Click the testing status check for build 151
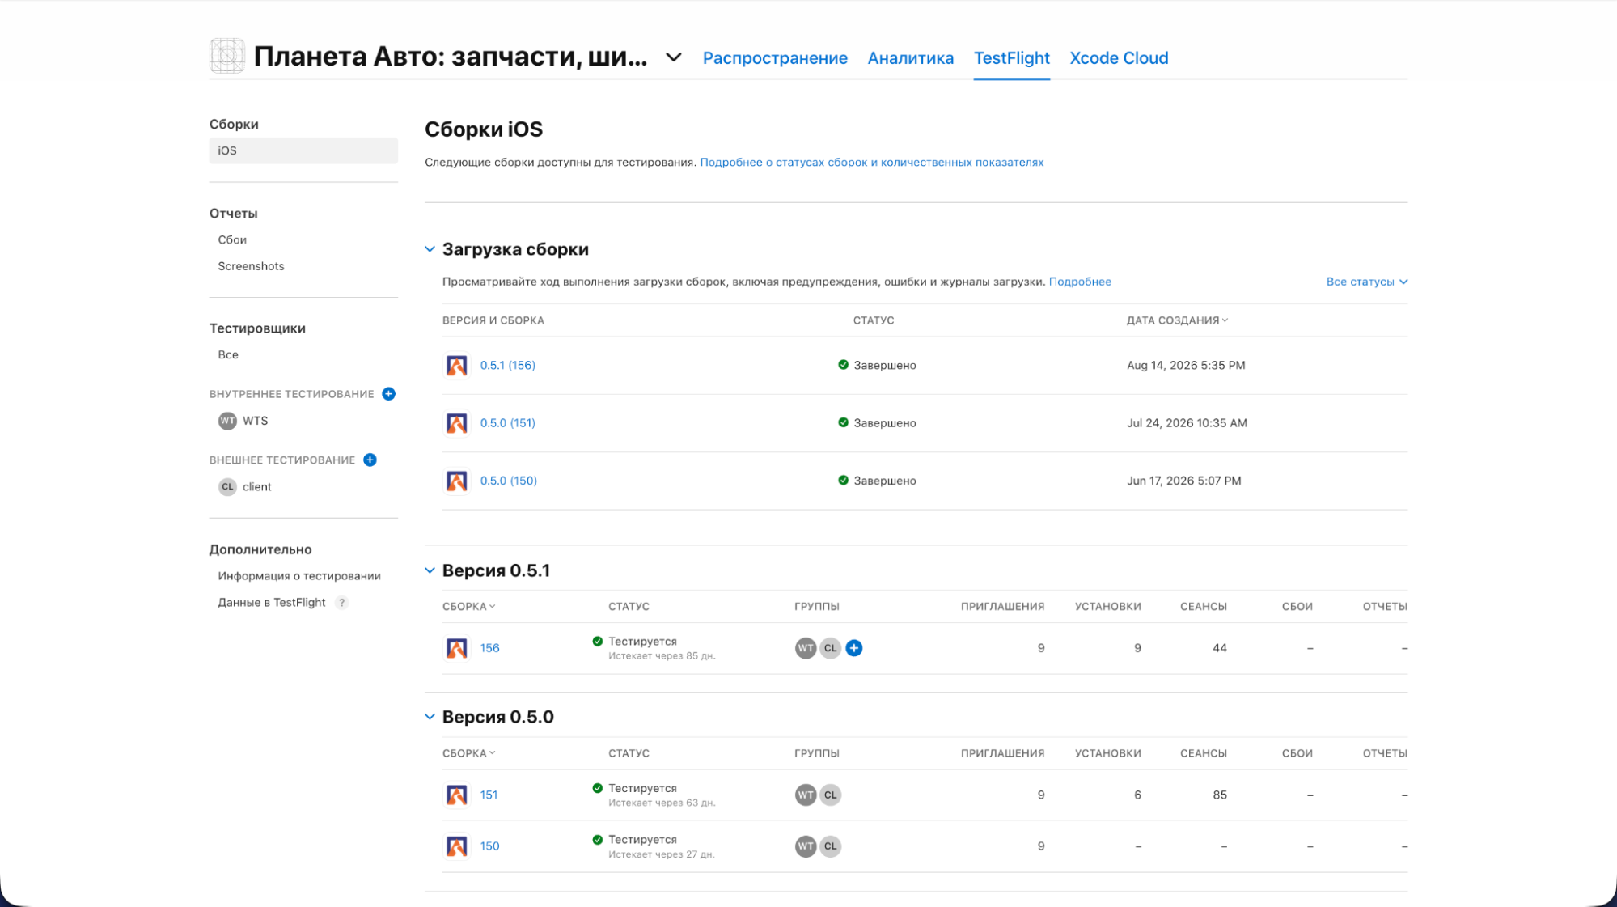Image resolution: width=1617 pixels, height=907 pixels. (x=597, y=788)
